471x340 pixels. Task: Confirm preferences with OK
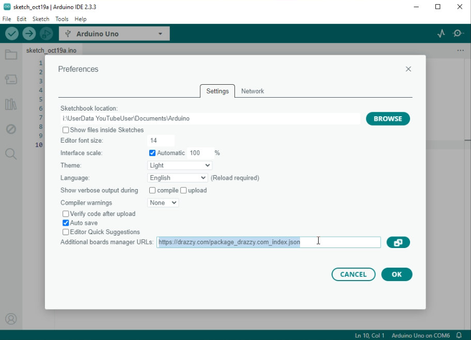397,274
